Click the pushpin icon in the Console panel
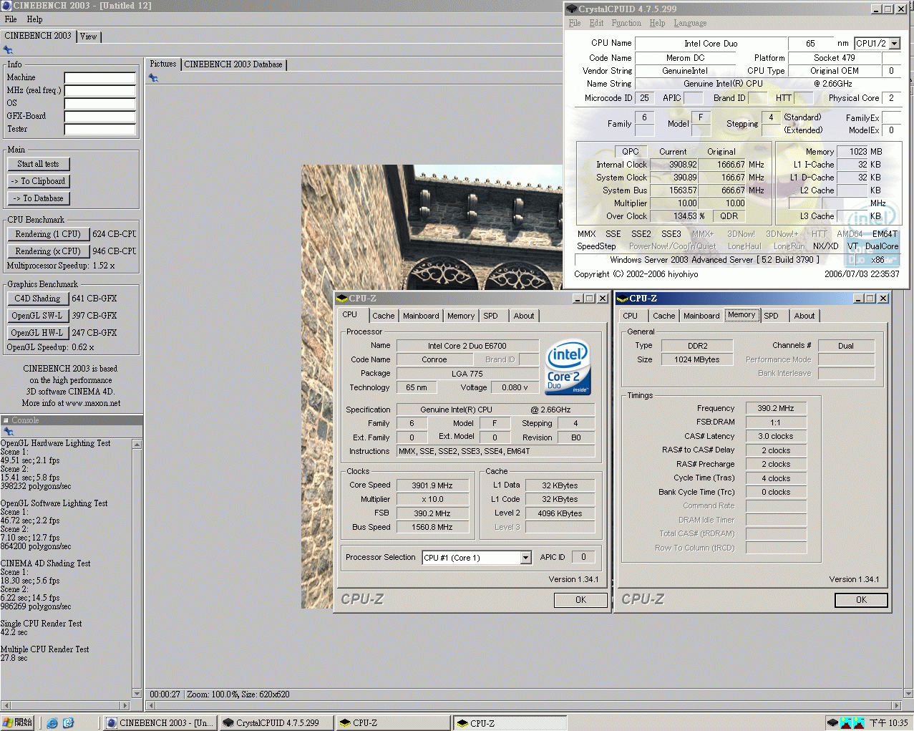Screen dimensions: 914x731 pos(8,432)
